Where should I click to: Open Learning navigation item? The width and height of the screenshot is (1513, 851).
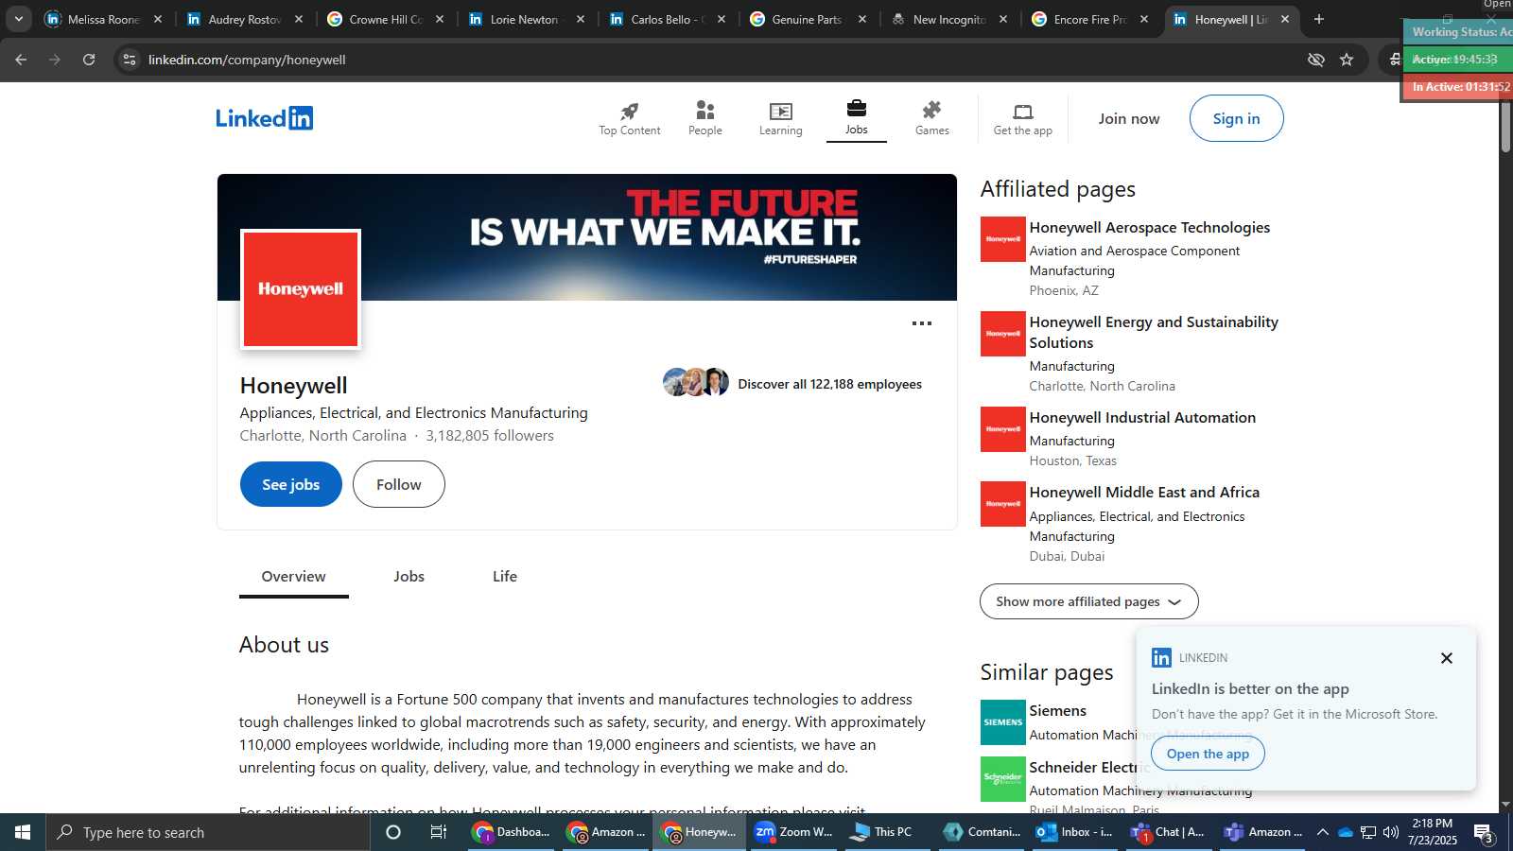[780, 119]
